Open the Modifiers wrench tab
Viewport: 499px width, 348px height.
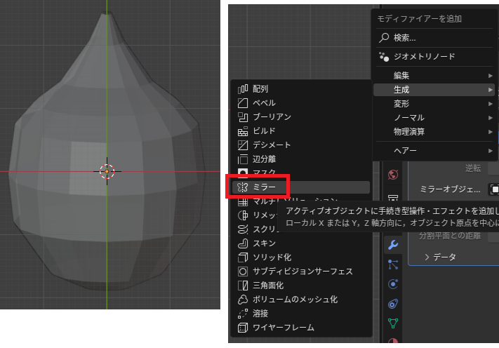pyautogui.click(x=393, y=244)
